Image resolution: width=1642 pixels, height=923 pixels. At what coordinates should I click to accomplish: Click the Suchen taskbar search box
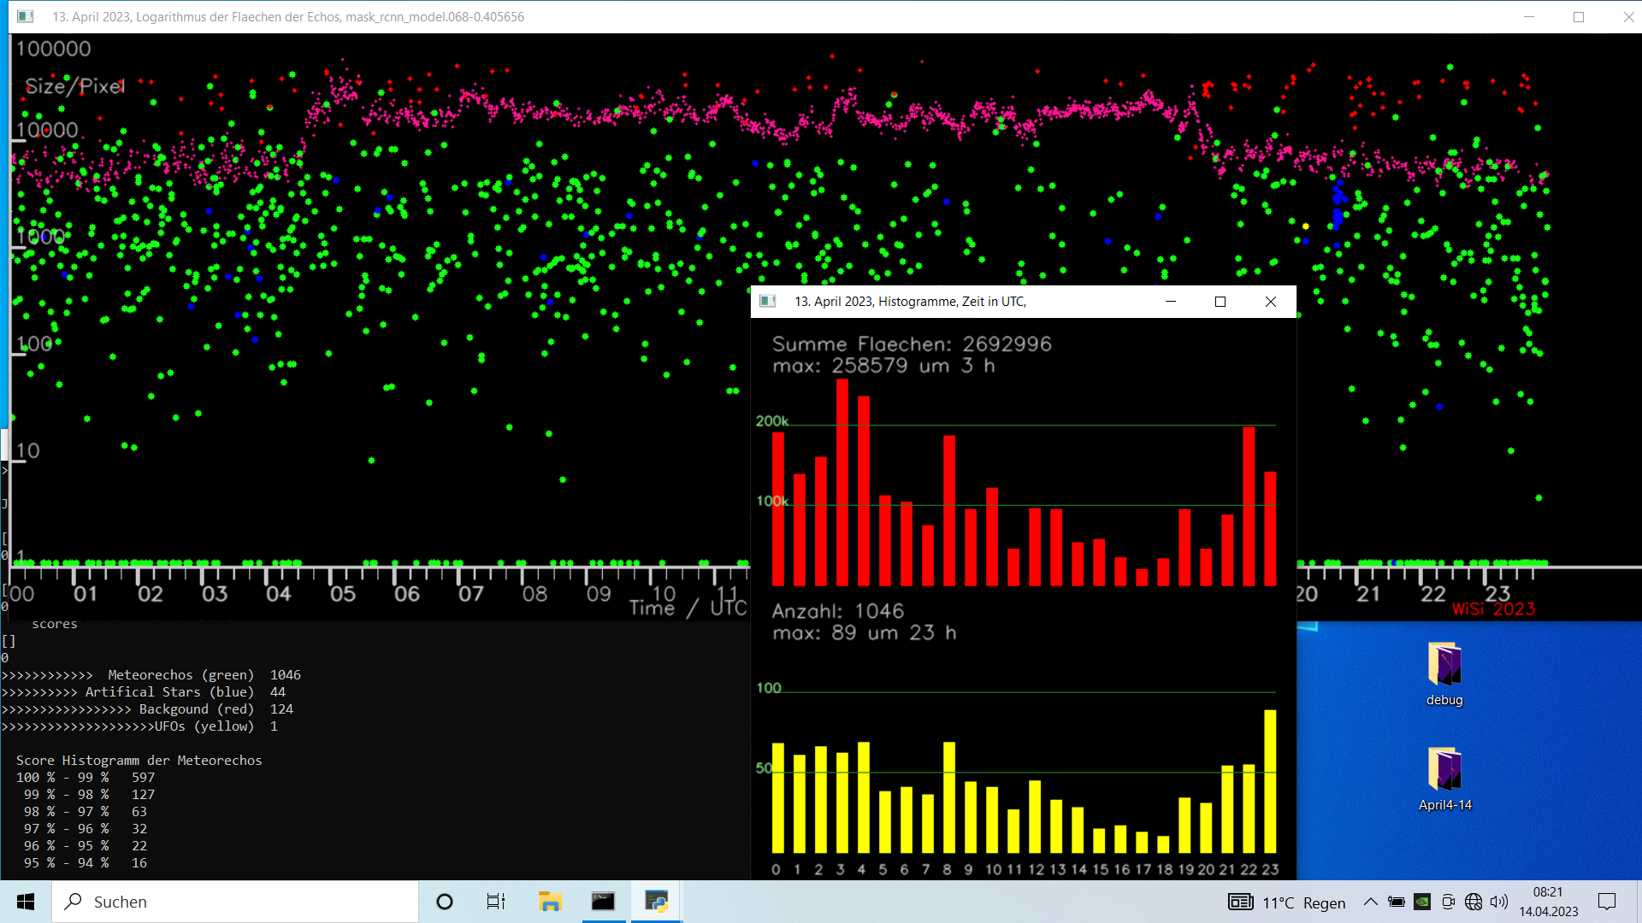point(235,902)
